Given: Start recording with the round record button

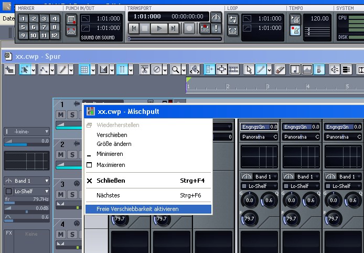Looking at the screenshot, I should [189, 28].
